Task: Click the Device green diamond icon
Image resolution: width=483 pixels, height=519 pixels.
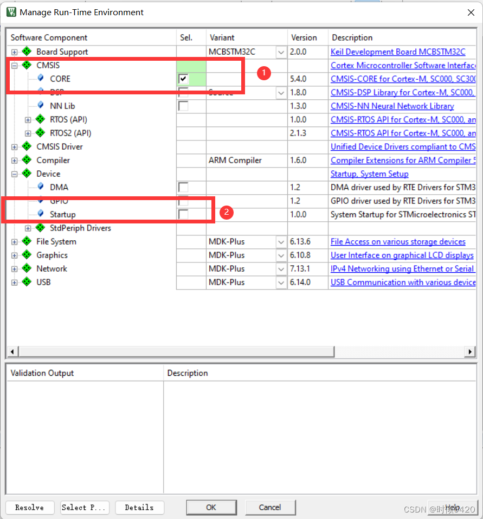Action: click(27, 173)
